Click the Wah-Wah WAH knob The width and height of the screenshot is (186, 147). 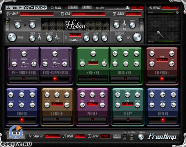[x=93, y=54]
